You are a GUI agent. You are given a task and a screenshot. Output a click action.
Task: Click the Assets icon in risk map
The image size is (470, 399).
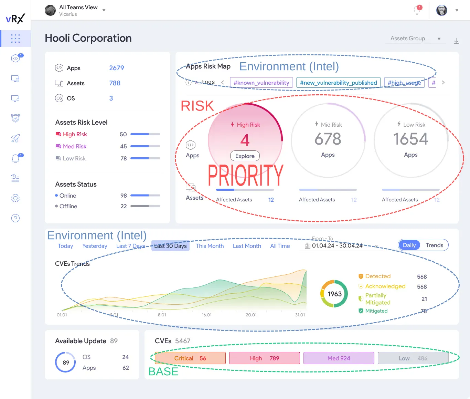point(191,187)
